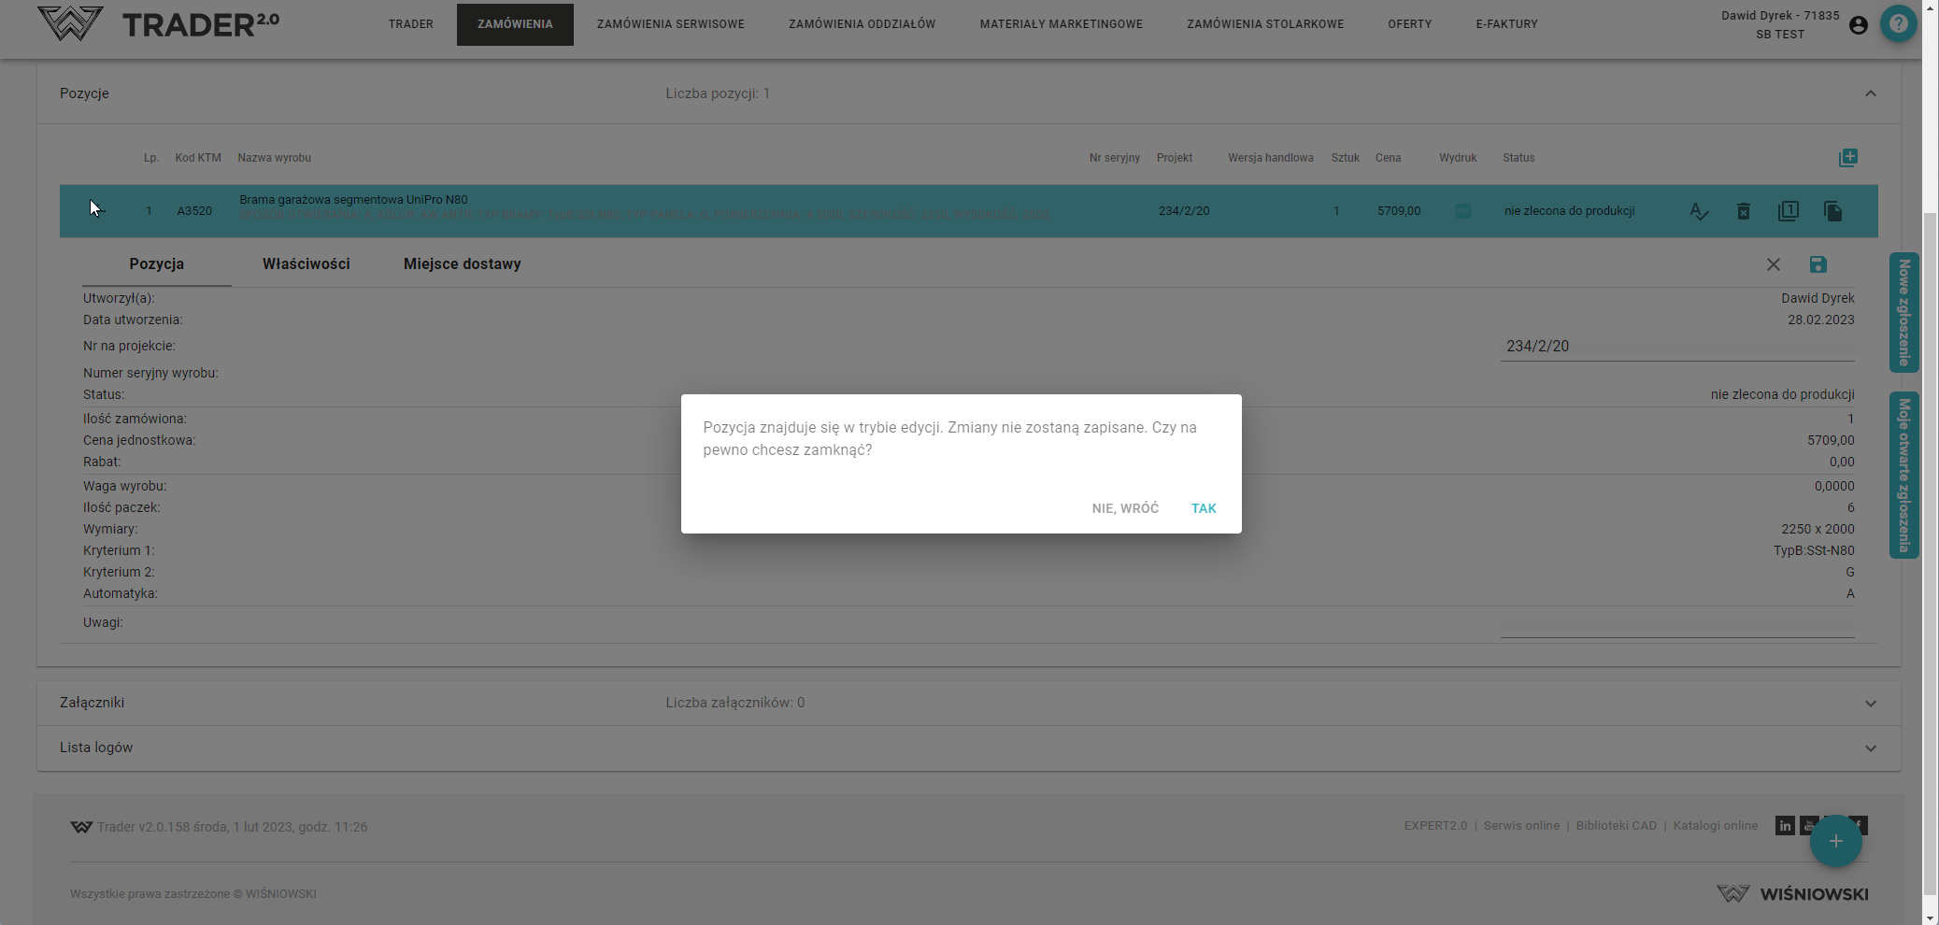Click the round plus floating button
The height and width of the screenshot is (925, 1939).
1835,841
